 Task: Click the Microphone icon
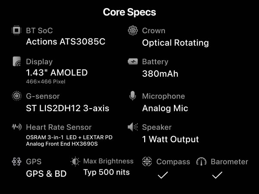[x=133, y=96]
